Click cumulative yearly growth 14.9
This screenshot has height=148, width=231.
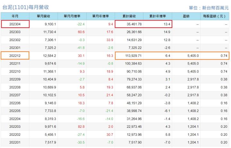[167, 32]
